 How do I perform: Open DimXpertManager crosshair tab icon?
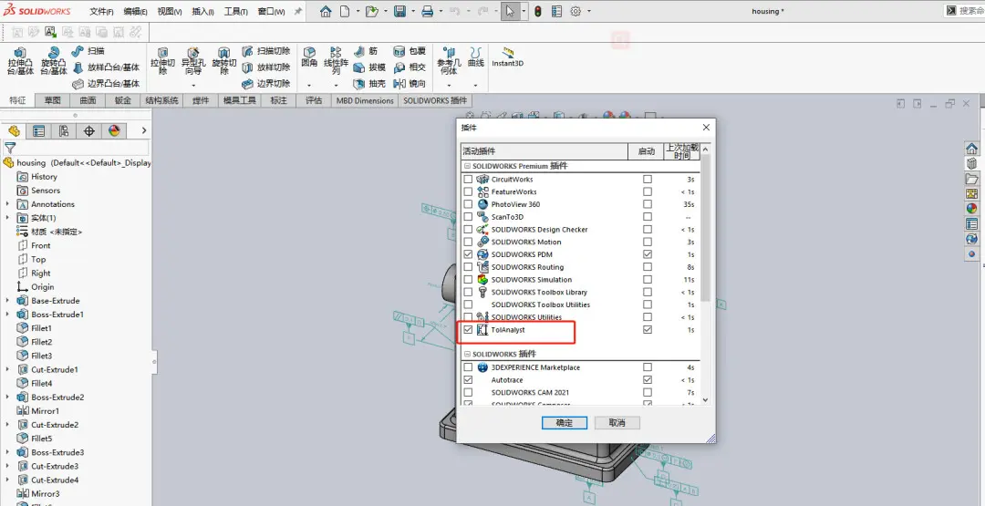[x=89, y=130]
